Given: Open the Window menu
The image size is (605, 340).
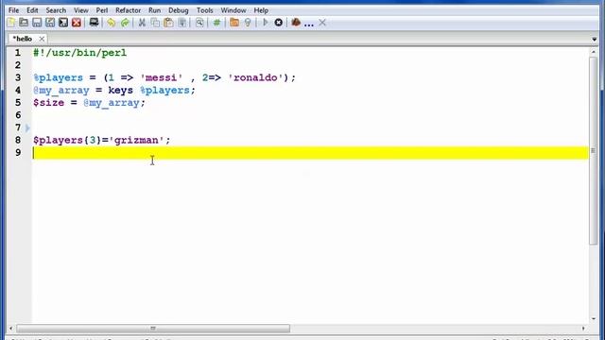Looking at the screenshot, I should [233, 10].
